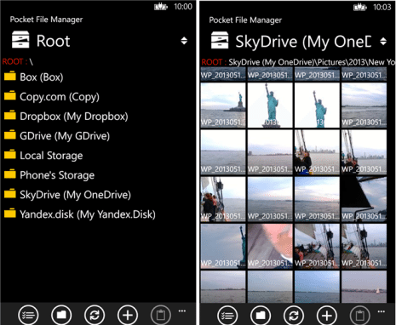The height and width of the screenshot is (325, 396).
Task: Tap the battery icon in left screen status bar
Action: pos(161,6)
